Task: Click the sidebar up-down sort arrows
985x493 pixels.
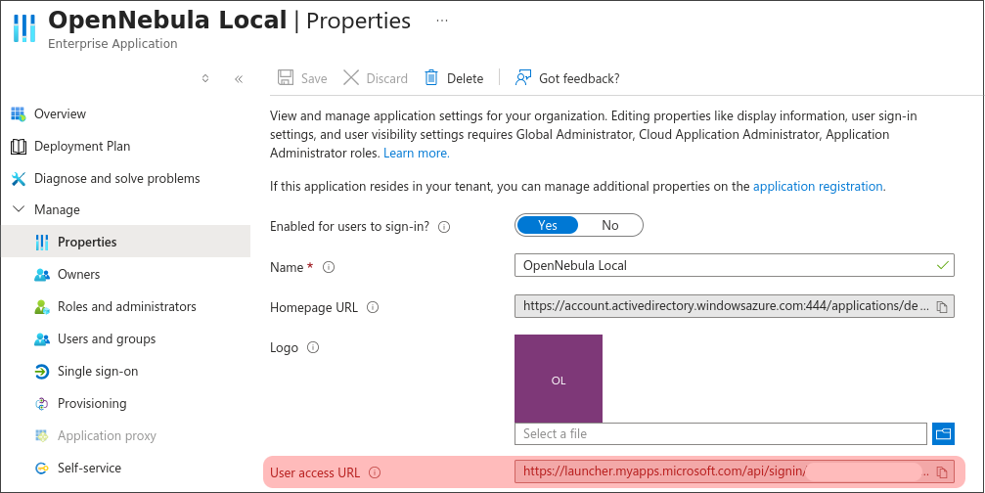Action: click(205, 79)
